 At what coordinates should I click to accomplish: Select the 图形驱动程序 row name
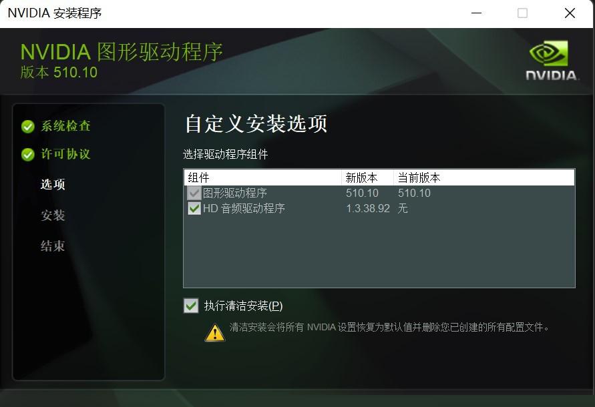coord(235,193)
